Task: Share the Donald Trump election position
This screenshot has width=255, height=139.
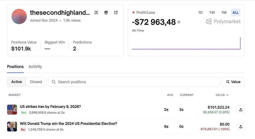Action: [x=240, y=127]
